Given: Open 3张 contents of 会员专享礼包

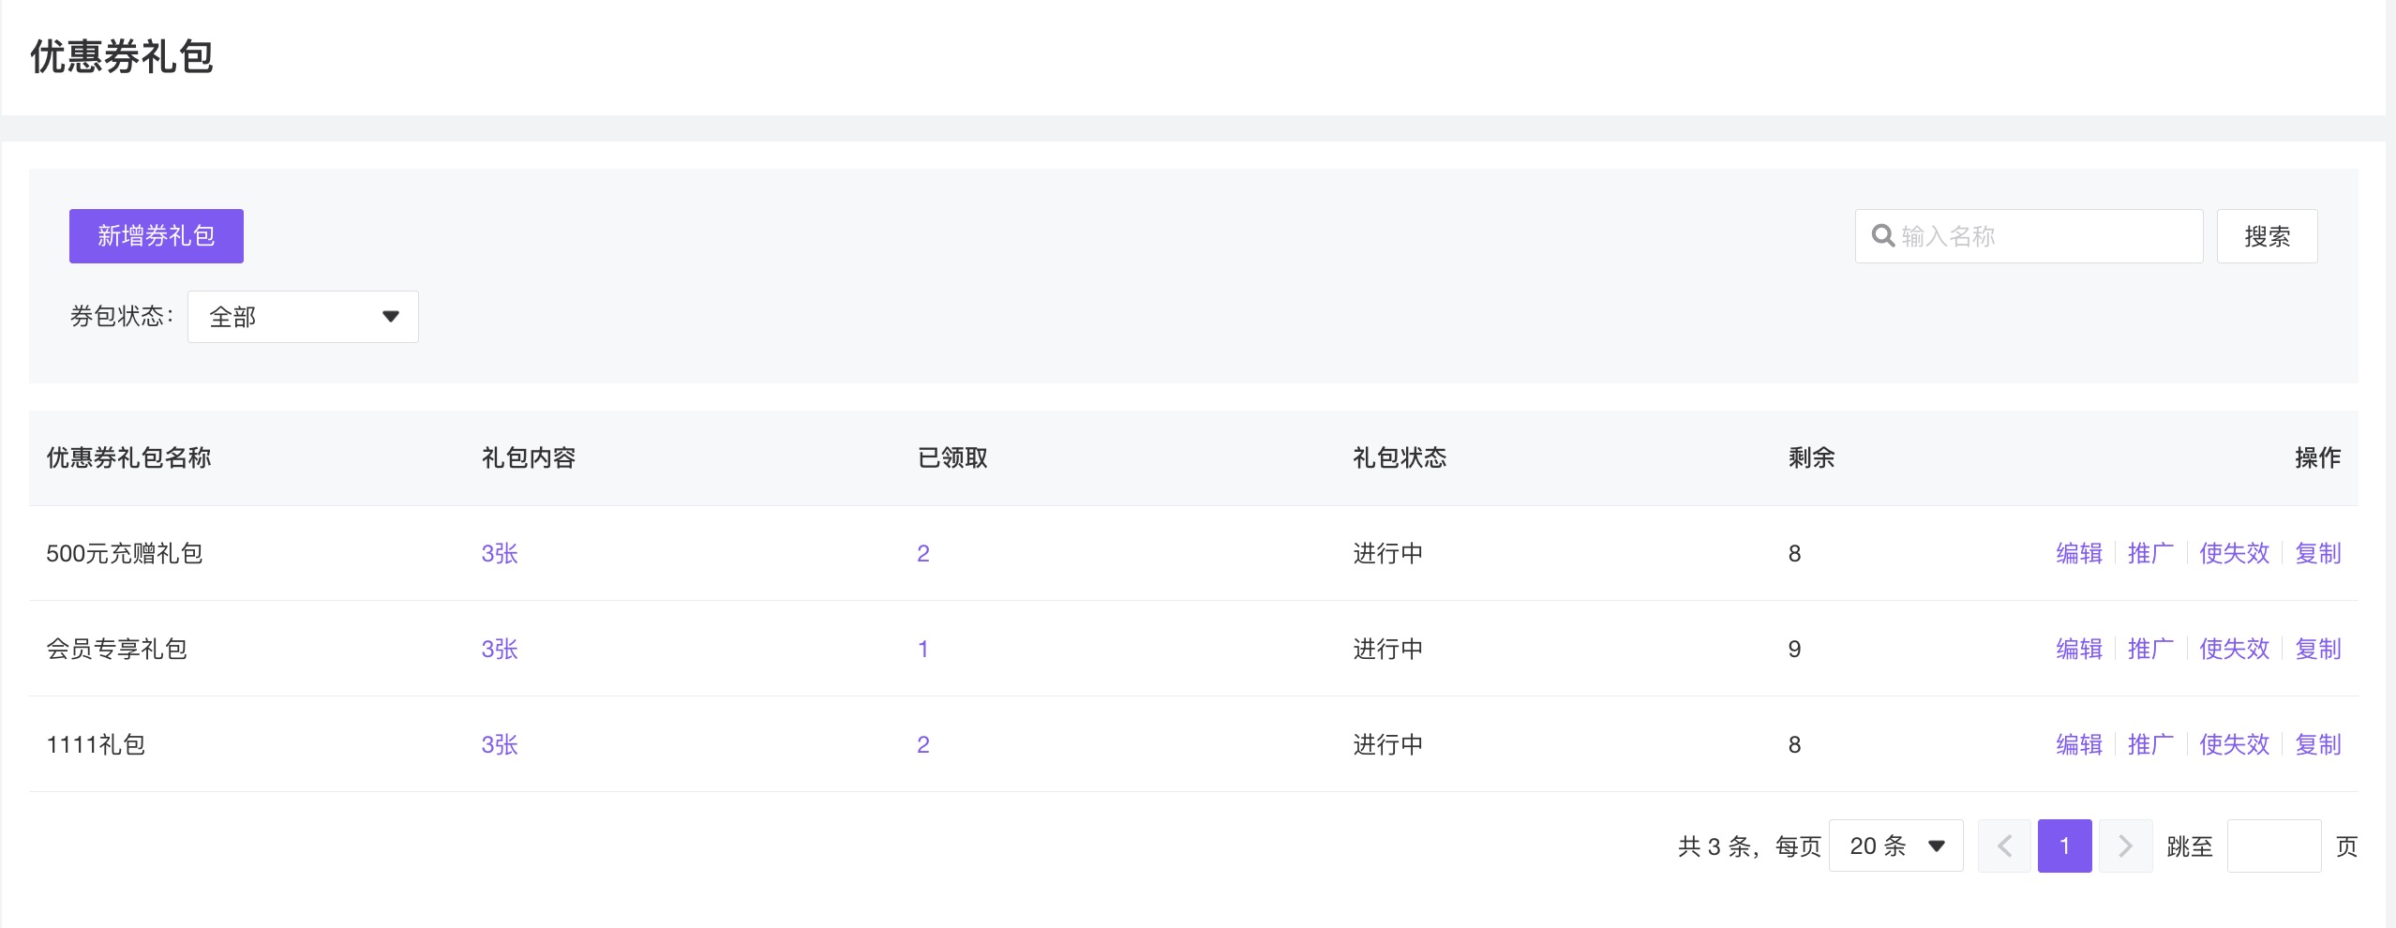Looking at the screenshot, I should pyautogui.click(x=500, y=650).
